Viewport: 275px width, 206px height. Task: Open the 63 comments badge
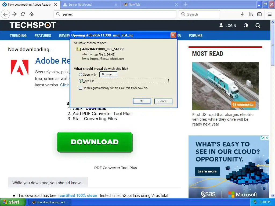point(243,105)
